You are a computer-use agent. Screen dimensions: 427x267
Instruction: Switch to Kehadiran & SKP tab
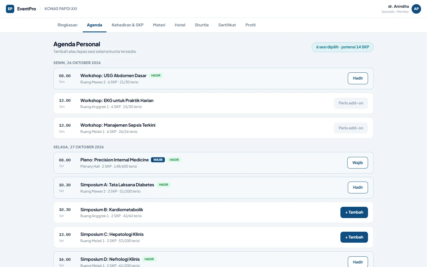[x=128, y=25]
